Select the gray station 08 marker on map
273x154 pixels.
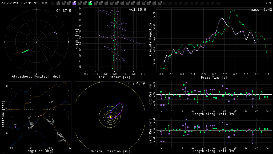[x=29, y=121]
